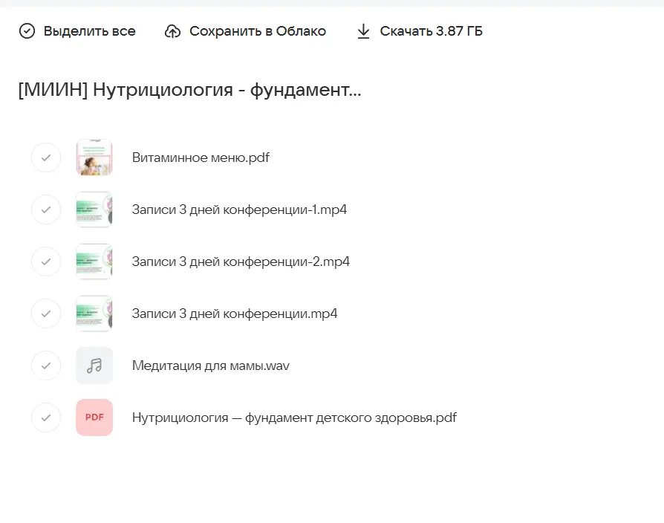Tick checkbox next to Записи 3 дней конференции-1.mp4
This screenshot has width=664, height=523.
pos(46,209)
